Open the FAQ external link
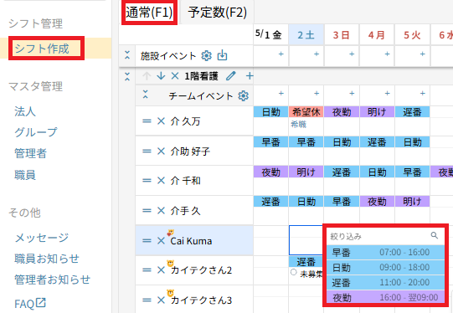Screen dimensions: 453x313 coord(30,304)
